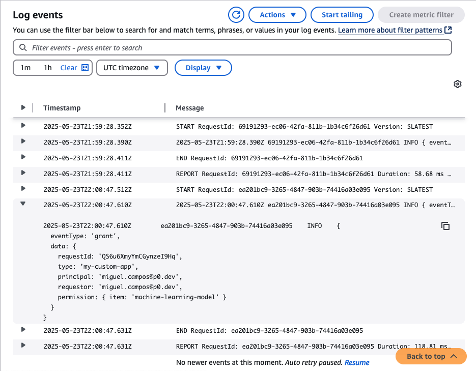Click the Filter events search field

(x=239, y=48)
